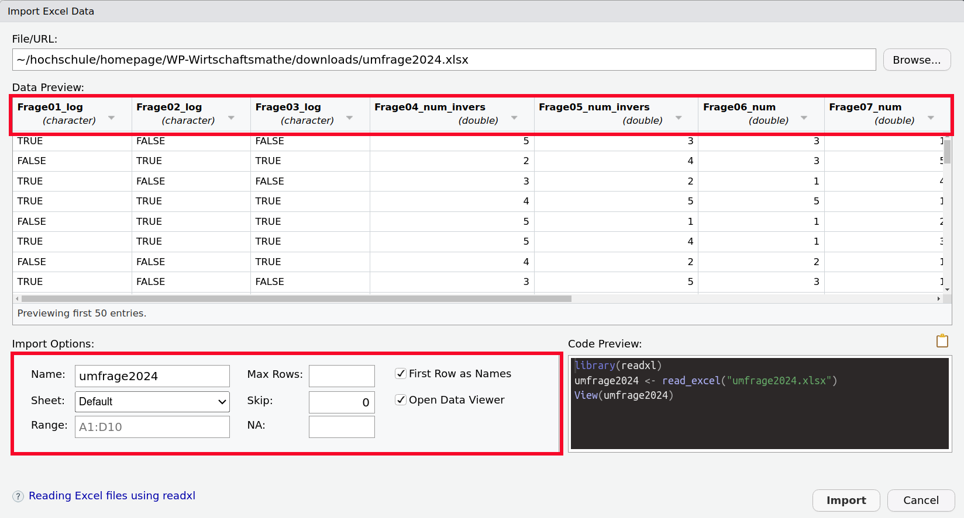Cancel the import dialog
964x518 pixels.
tap(920, 500)
